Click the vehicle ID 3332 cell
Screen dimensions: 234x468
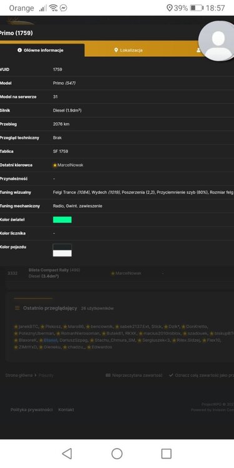coord(12,273)
